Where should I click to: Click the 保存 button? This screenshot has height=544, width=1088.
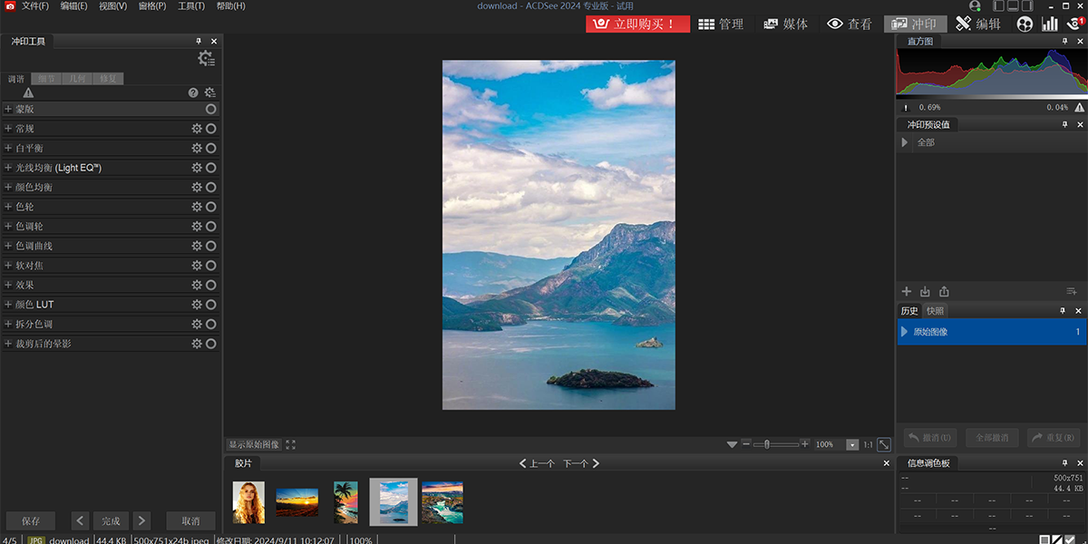coord(31,521)
